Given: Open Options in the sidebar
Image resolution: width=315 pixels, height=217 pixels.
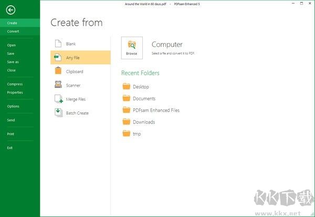Looking at the screenshot, I should coord(13,106).
